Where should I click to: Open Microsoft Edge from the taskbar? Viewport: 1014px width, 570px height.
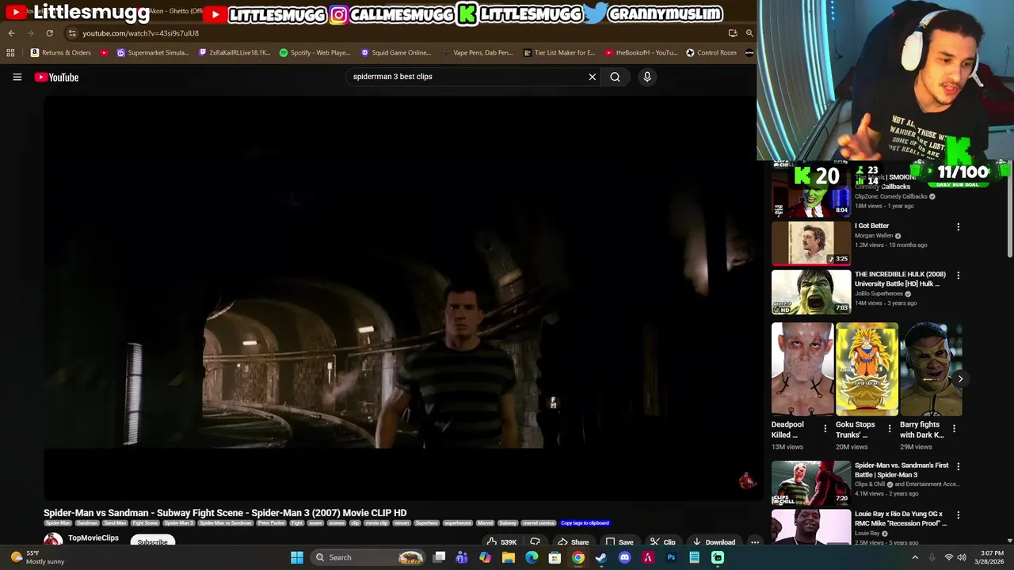[x=532, y=557]
